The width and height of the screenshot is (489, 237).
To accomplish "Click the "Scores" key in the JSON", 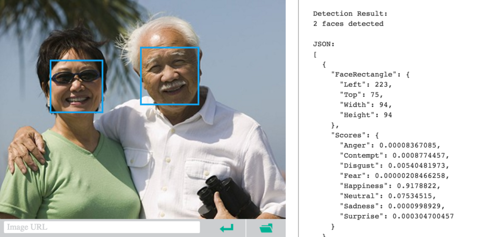I will pyautogui.click(x=351, y=135).
